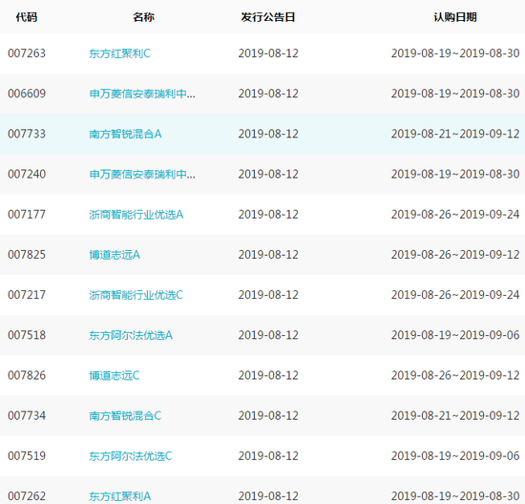Click the announcement date of 东方阿尔法优选A
The image size is (525, 504).
click(268, 335)
